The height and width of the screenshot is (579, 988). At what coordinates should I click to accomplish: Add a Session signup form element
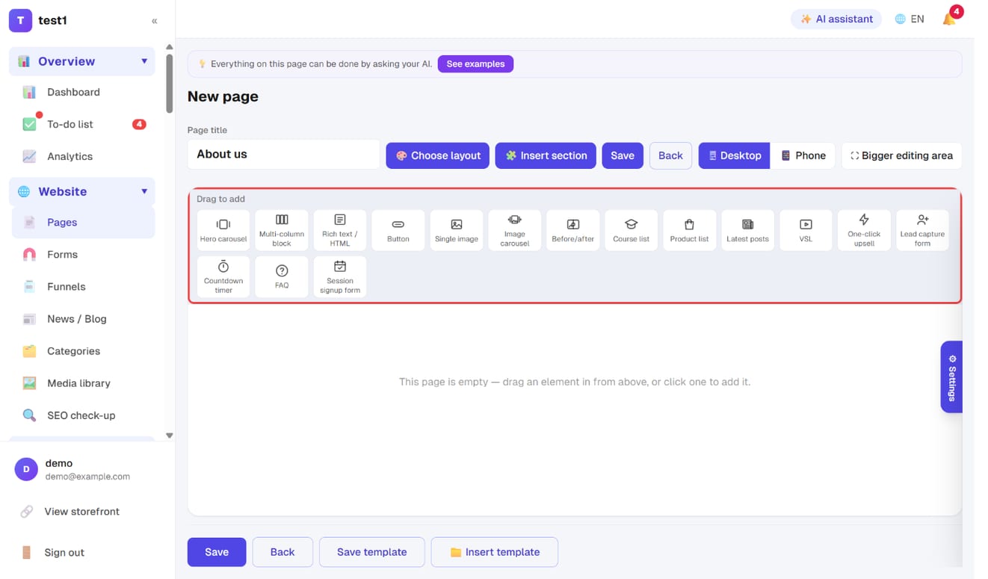[x=340, y=277]
